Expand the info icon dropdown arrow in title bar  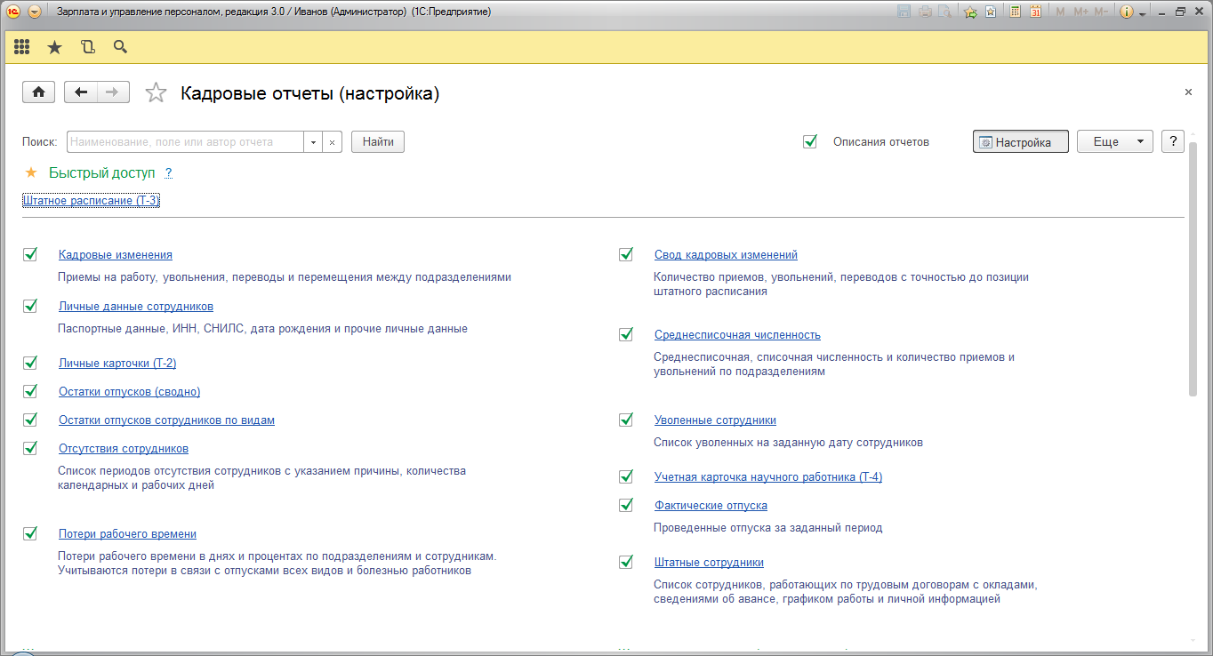pos(1143,12)
